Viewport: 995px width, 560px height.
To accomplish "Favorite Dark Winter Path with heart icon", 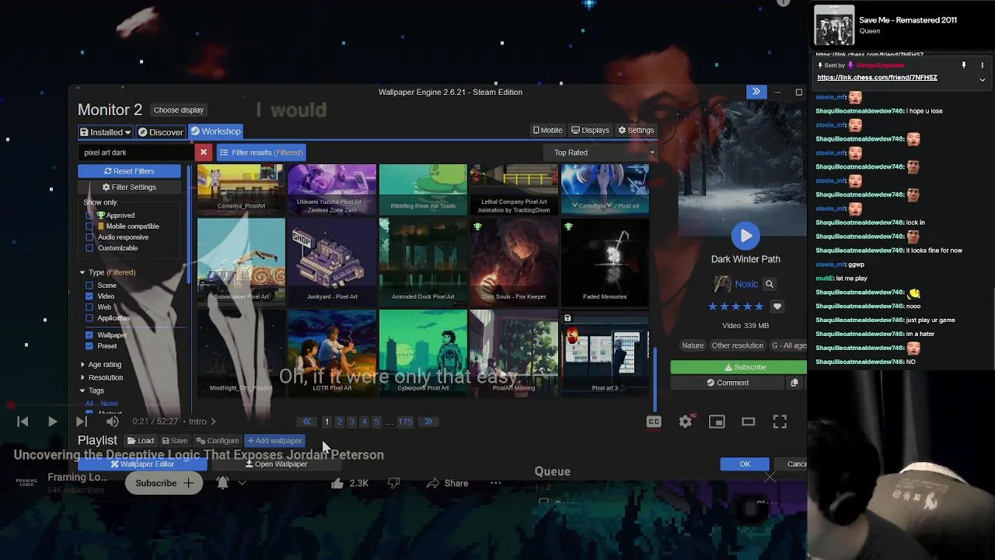I will (777, 306).
